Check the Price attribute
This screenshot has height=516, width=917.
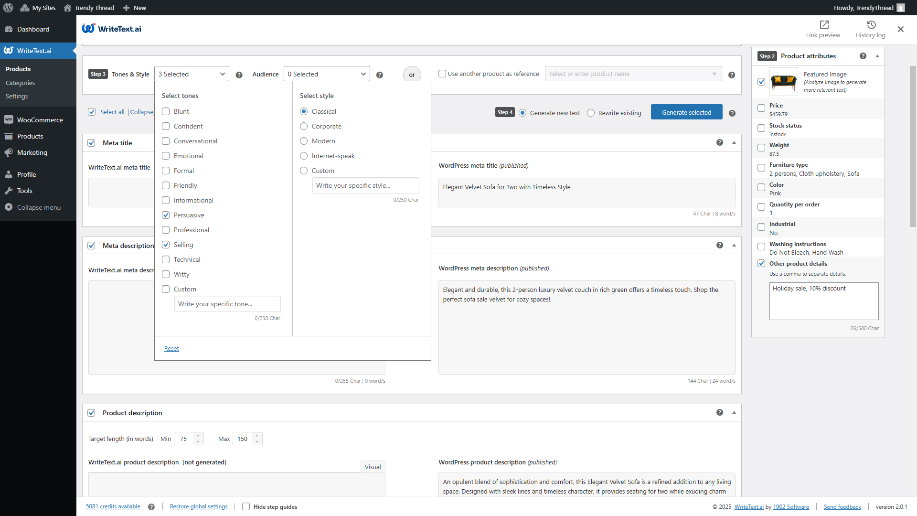click(761, 108)
